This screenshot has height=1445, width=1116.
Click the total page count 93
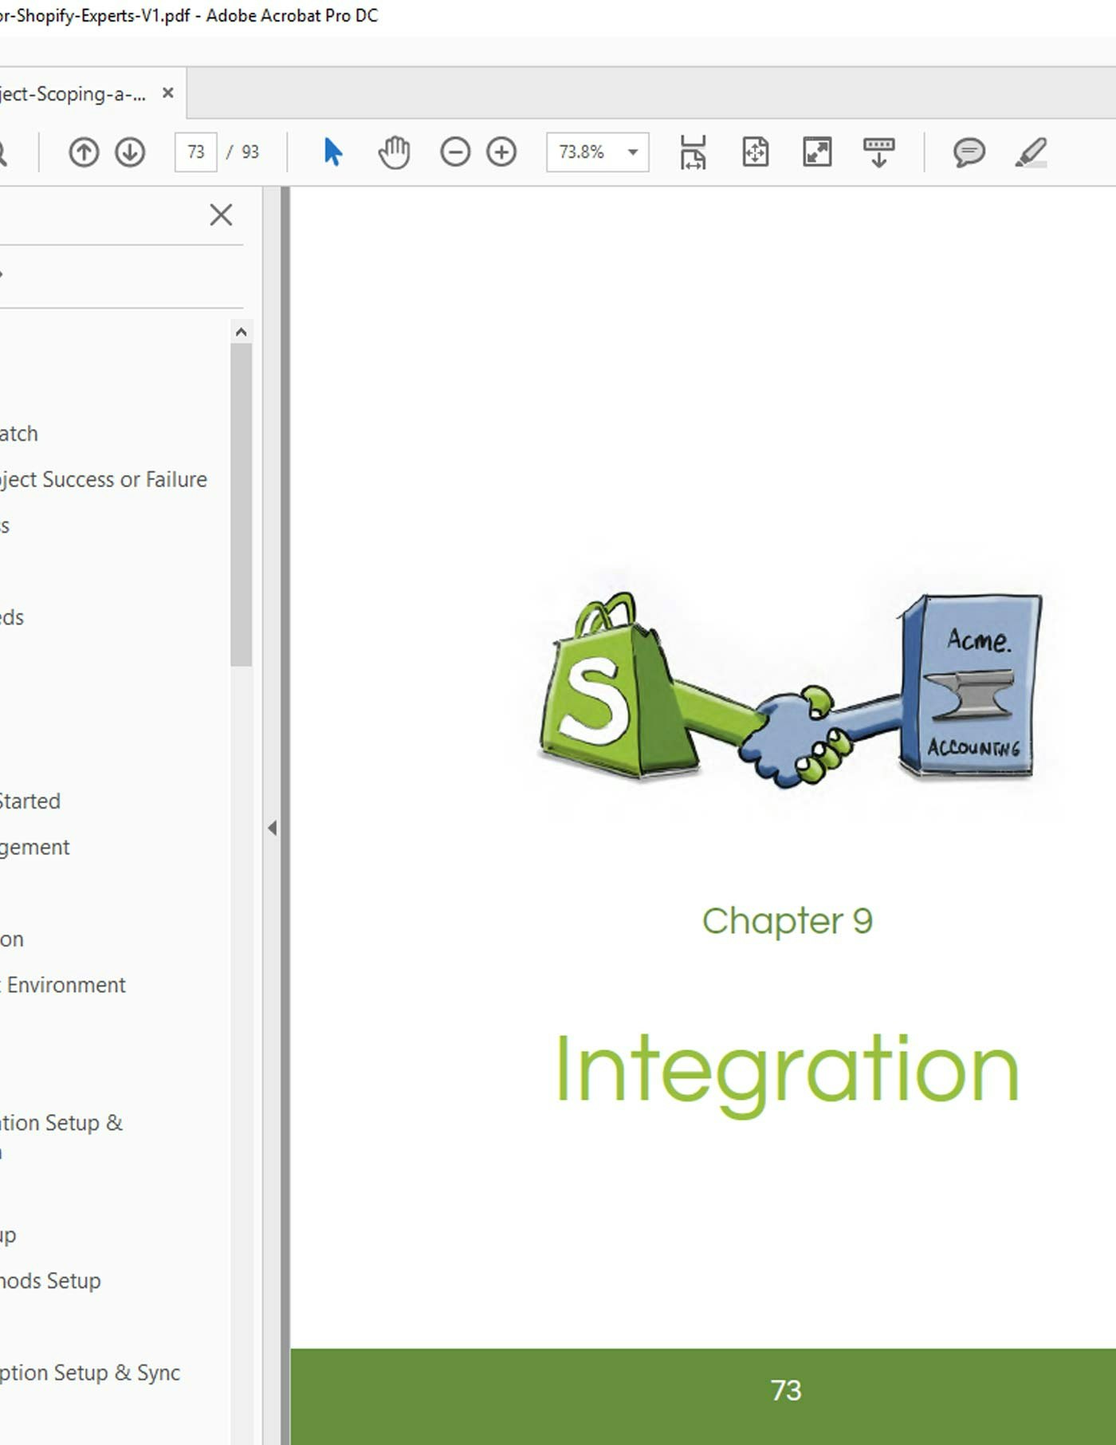250,152
